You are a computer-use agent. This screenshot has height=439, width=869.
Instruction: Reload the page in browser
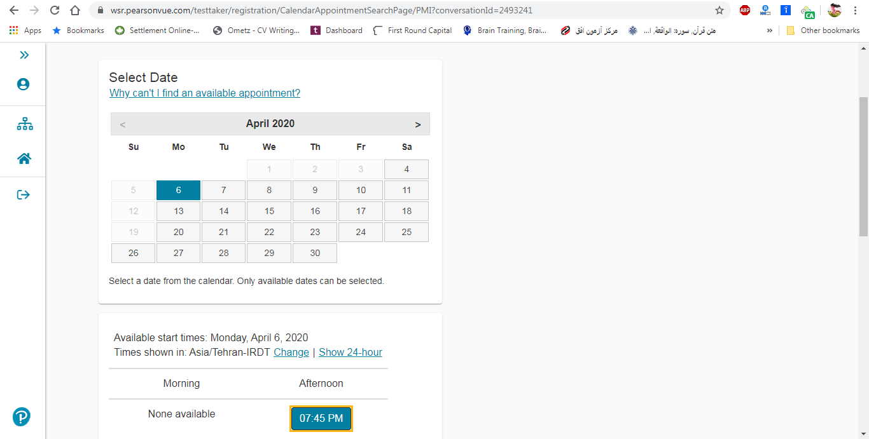(55, 10)
